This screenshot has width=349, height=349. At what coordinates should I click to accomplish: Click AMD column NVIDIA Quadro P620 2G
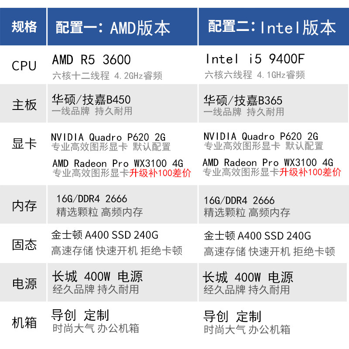point(108,137)
